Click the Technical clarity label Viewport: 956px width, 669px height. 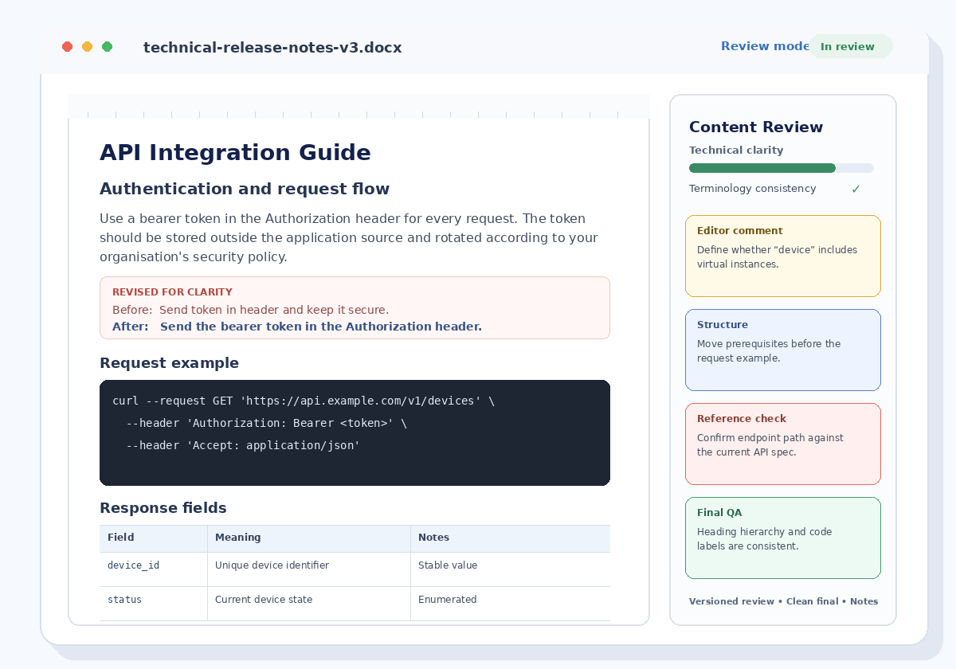point(736,151)
